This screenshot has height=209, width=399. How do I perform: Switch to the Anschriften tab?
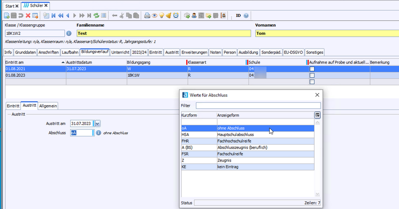tap(49, 52)
